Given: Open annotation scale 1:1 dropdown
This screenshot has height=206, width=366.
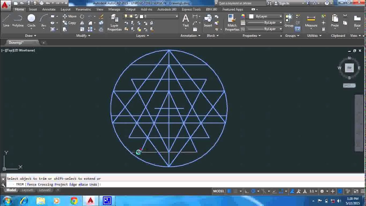Looking at the screenshot, I should tap(313, 191).
